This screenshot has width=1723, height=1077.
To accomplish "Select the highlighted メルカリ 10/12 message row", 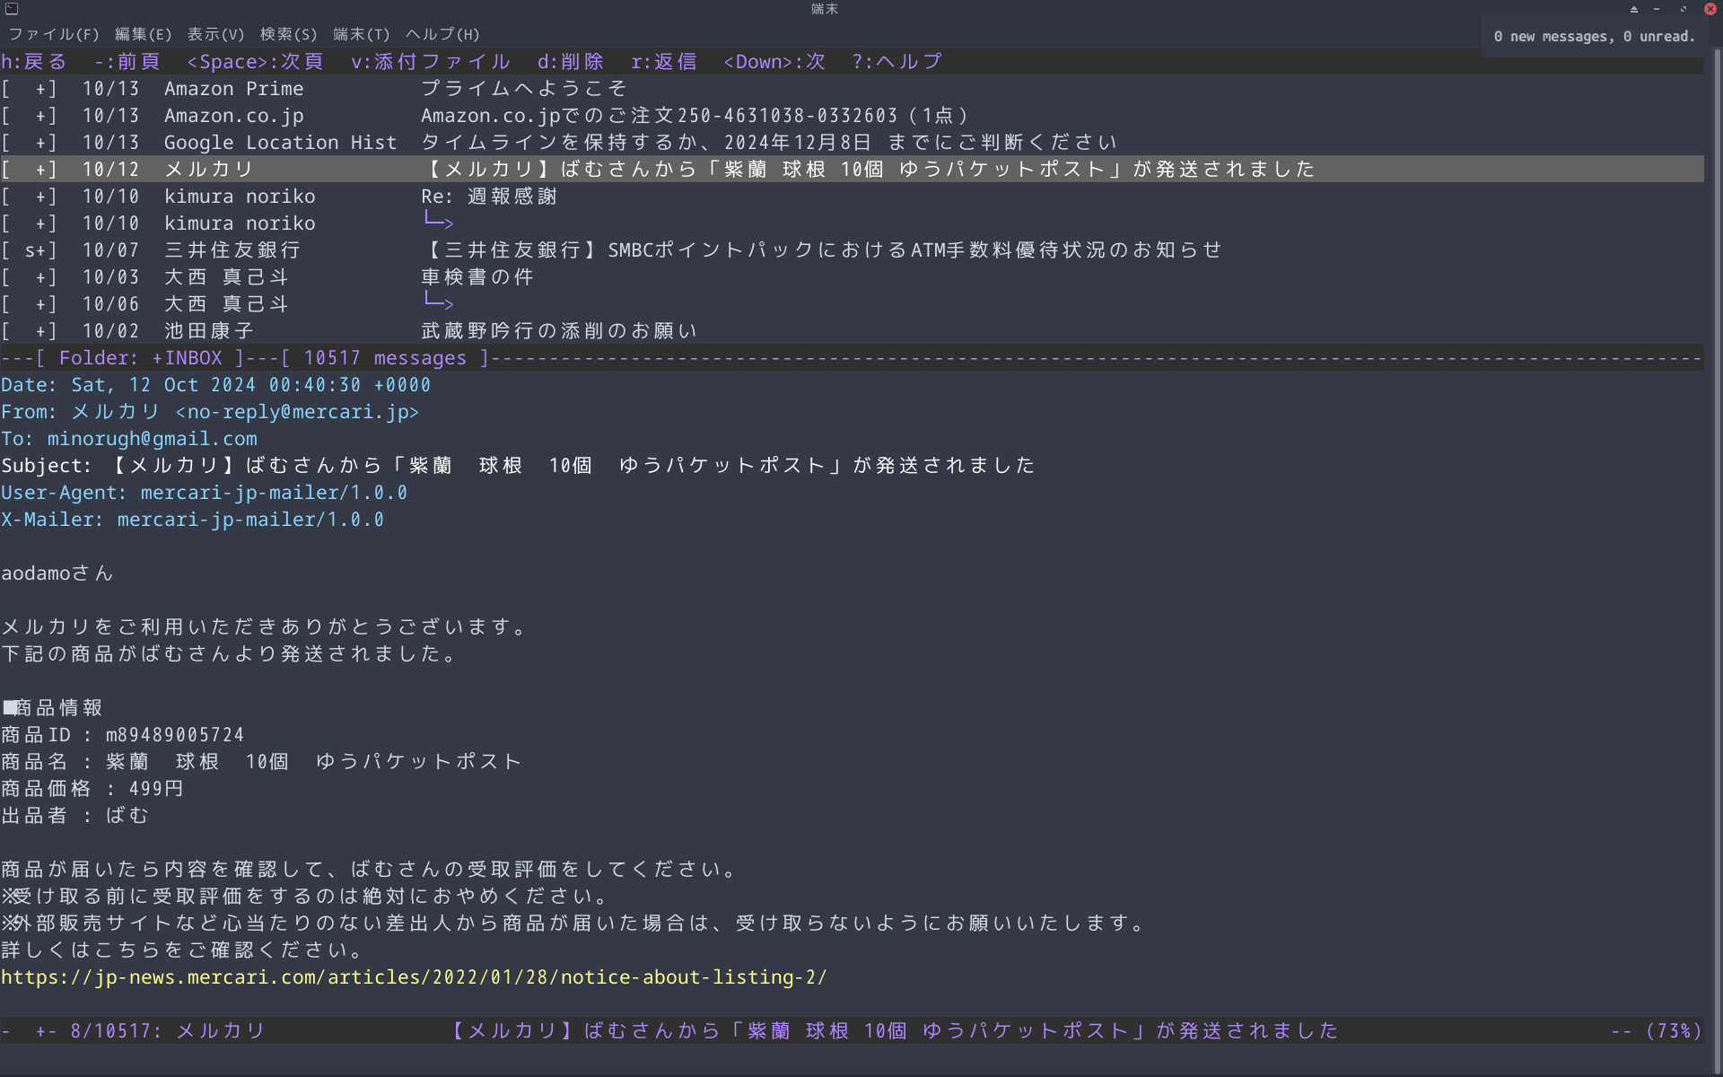I will click(852, 169).
